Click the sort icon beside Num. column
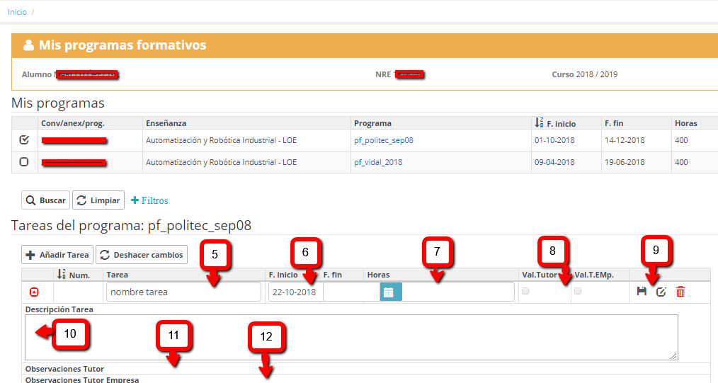Screen dimensions: 718x383 coord(62,275)
